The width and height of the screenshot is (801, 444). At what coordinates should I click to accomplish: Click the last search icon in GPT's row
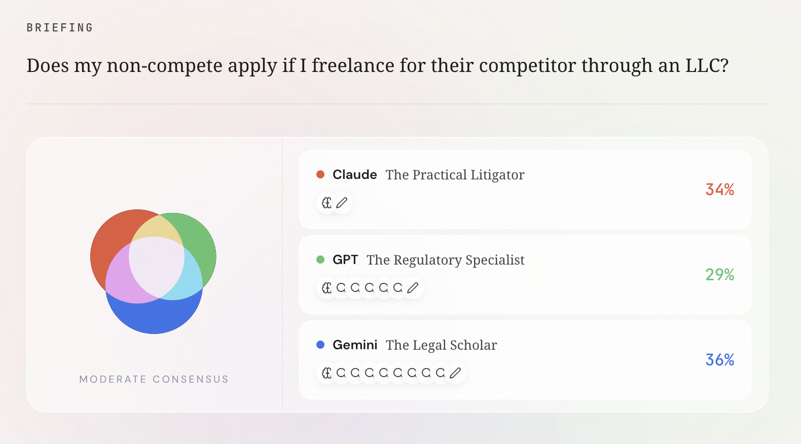coord(398,288)
